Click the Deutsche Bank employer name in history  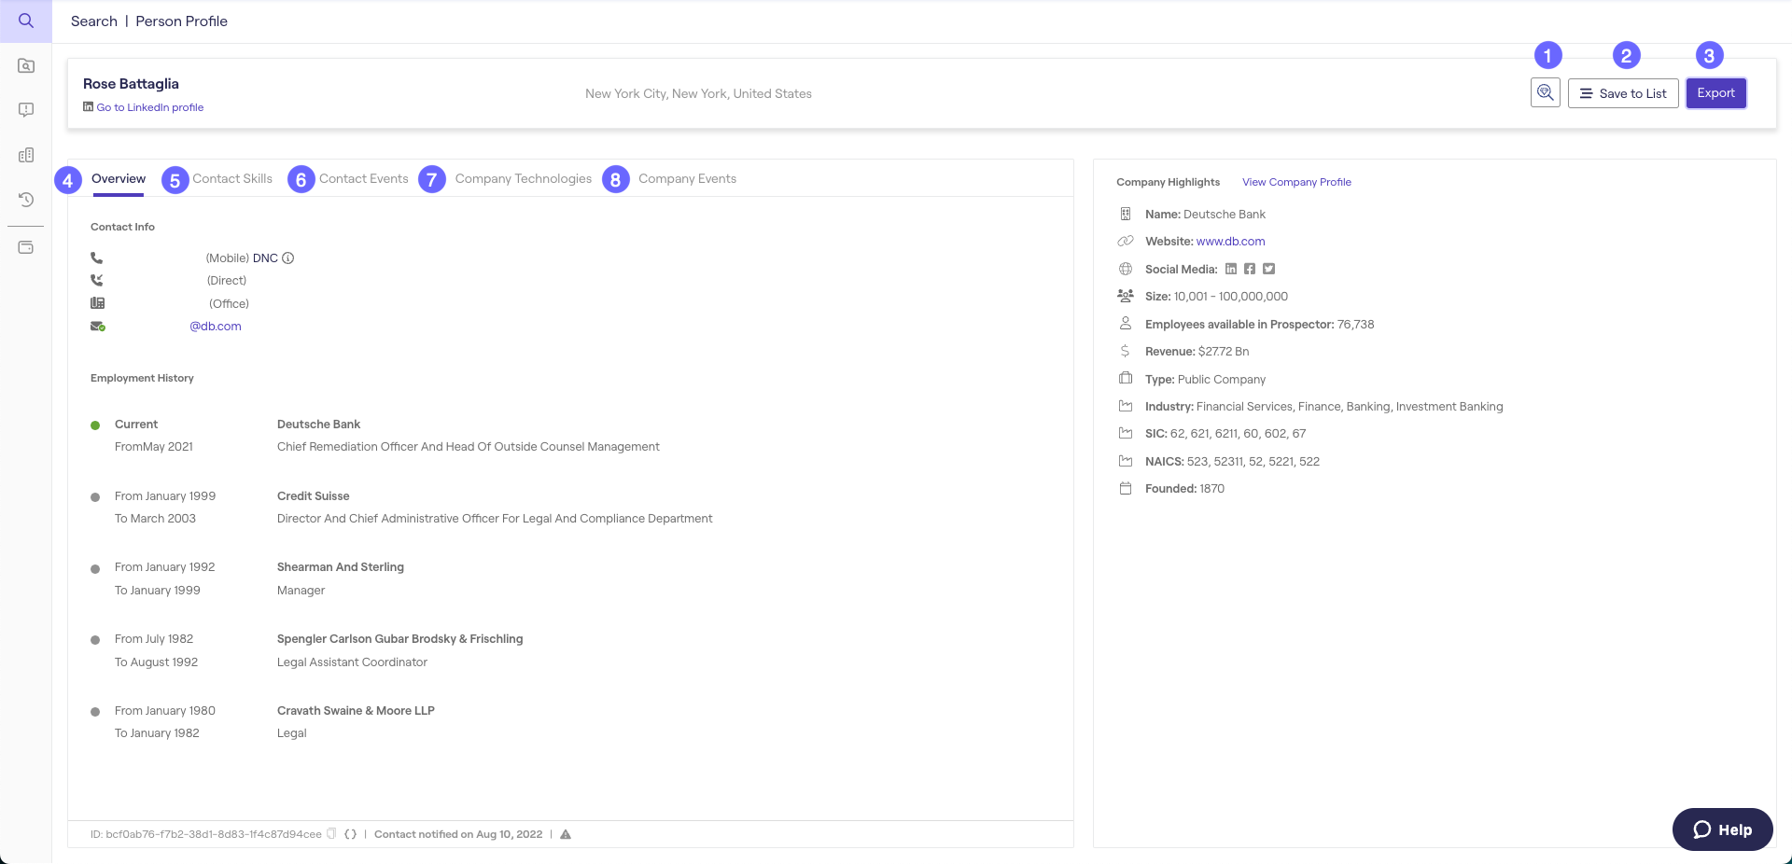click(x=318, y=425)
